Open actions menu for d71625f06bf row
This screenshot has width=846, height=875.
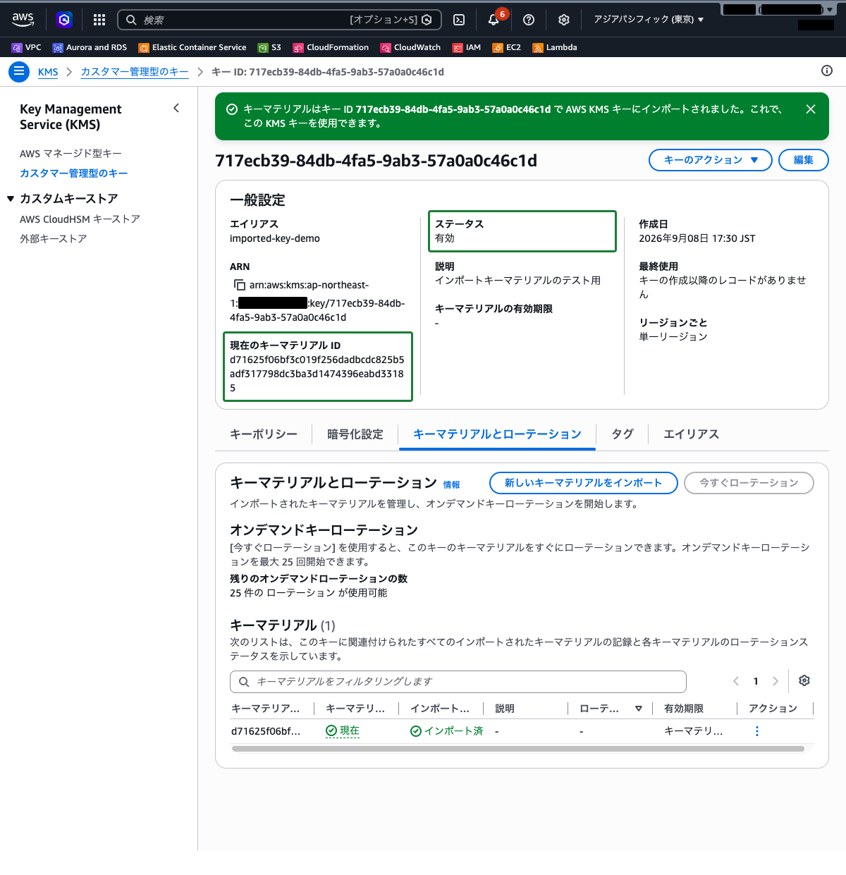click(757, 731)
